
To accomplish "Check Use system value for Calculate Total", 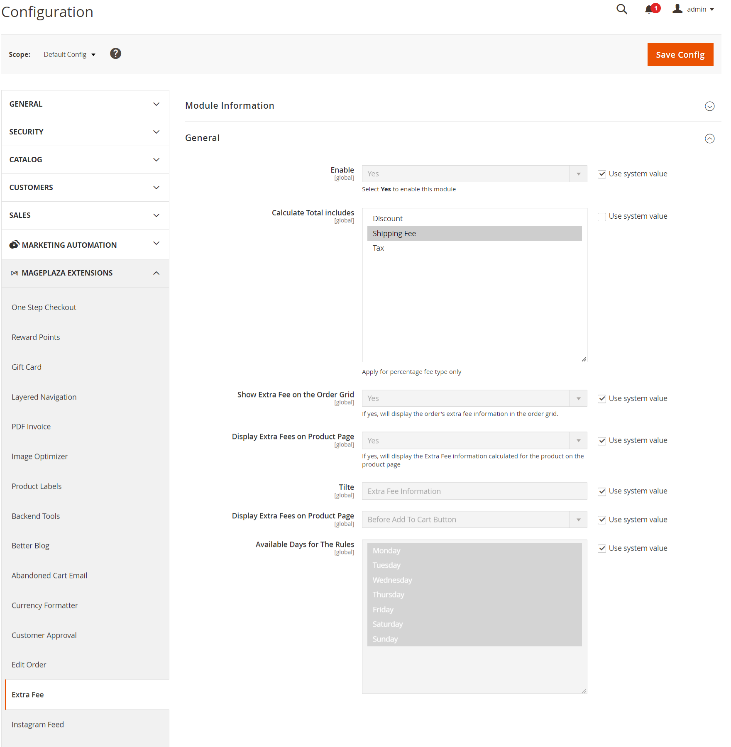I will pos(601,217).
